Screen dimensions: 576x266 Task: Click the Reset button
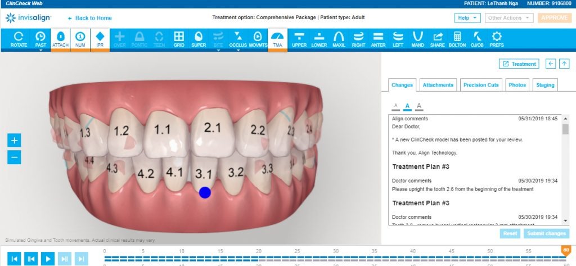(x=510, y=233)
